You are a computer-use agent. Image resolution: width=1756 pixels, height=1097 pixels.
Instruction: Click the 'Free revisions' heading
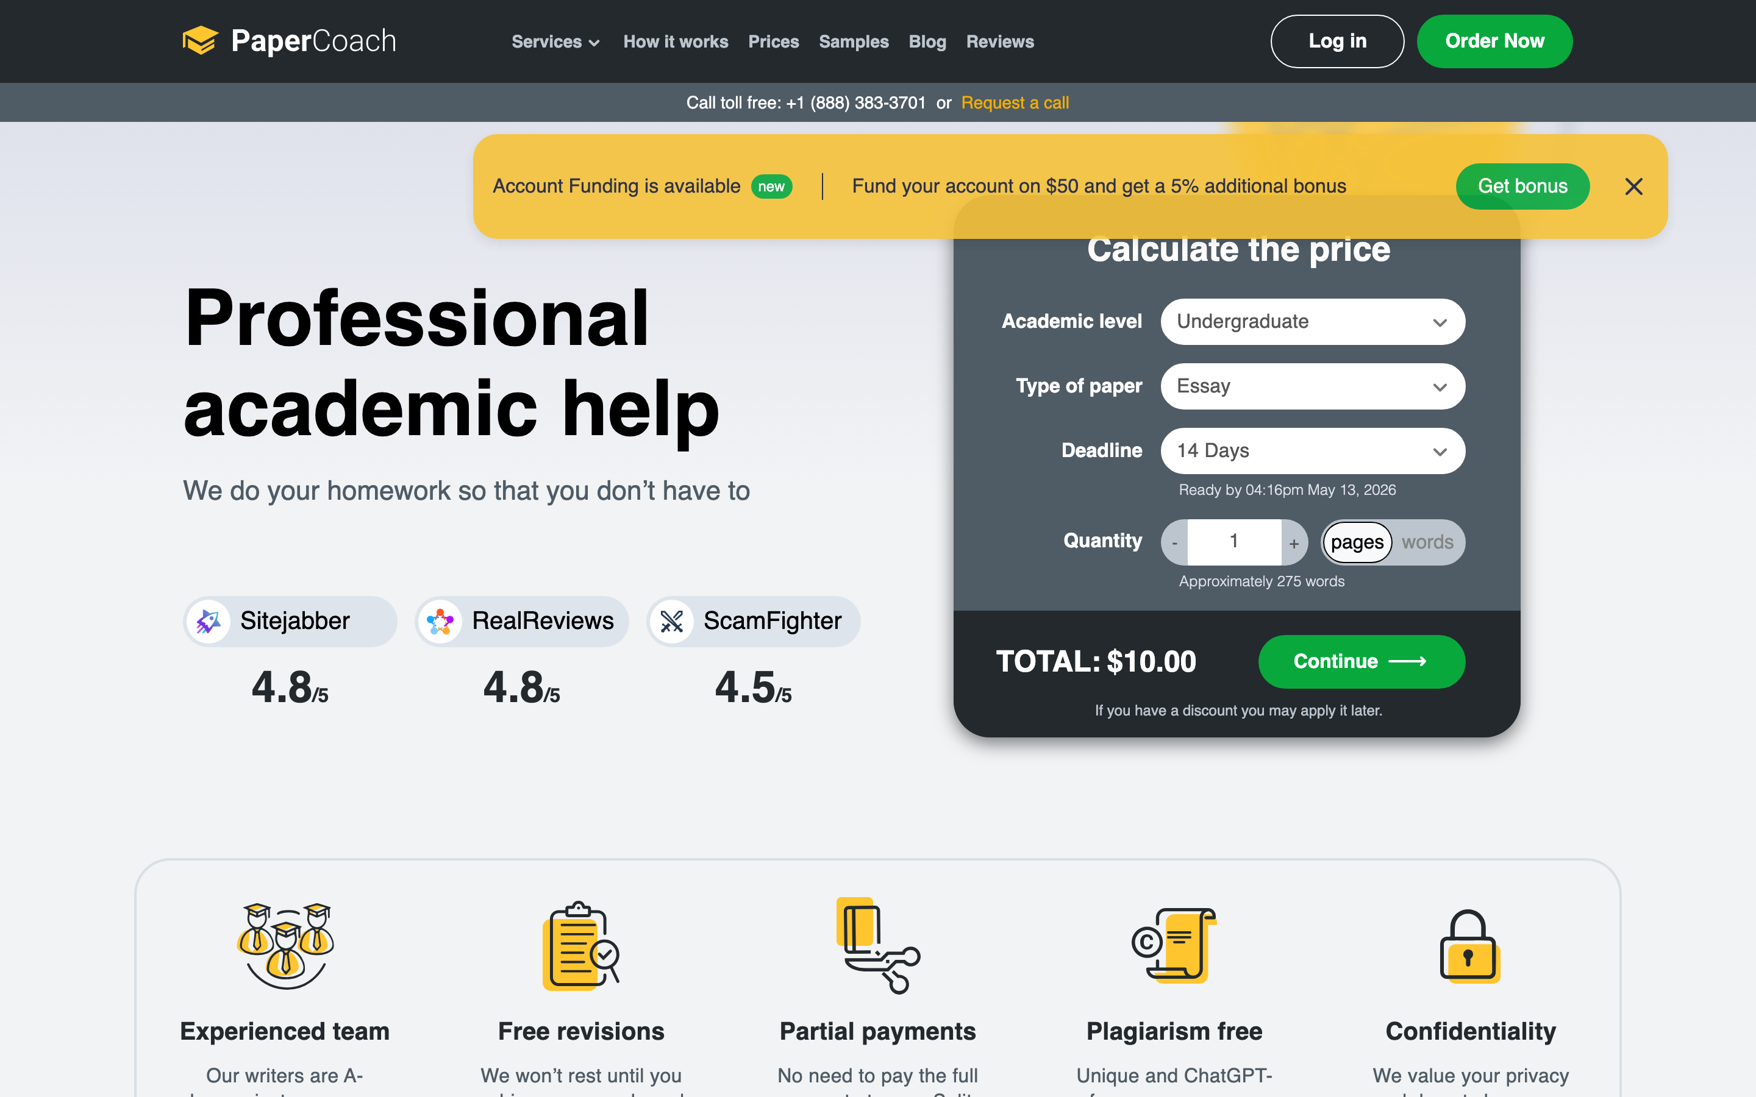tap(581, 1031)
